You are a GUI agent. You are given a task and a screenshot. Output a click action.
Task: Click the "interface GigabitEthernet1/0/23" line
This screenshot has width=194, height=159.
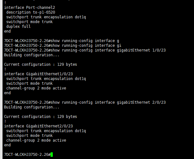point(38,74)
